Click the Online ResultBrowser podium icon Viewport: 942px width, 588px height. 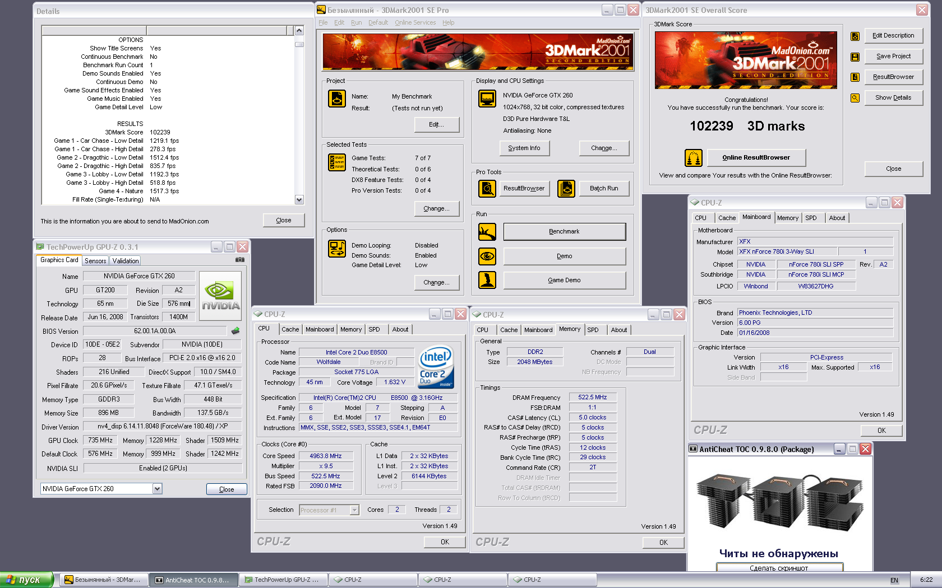tap(694, 158)
